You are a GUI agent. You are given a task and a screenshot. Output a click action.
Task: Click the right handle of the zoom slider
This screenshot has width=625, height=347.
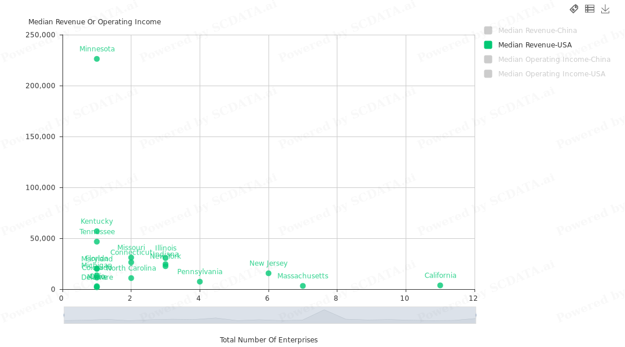point(476,315)
